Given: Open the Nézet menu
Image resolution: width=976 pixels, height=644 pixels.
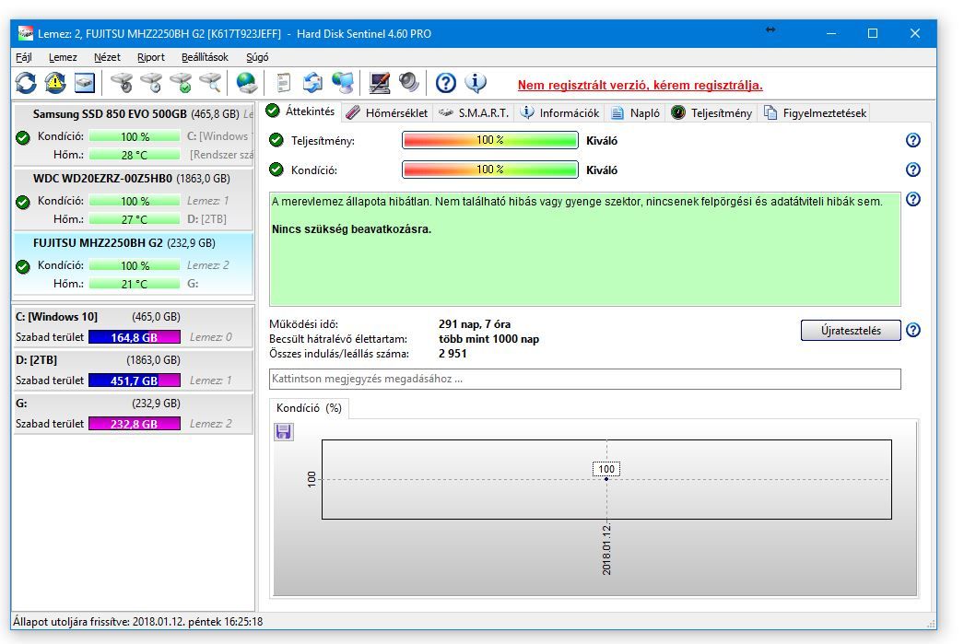Looking at the screenshot, I should coord(107,57).
